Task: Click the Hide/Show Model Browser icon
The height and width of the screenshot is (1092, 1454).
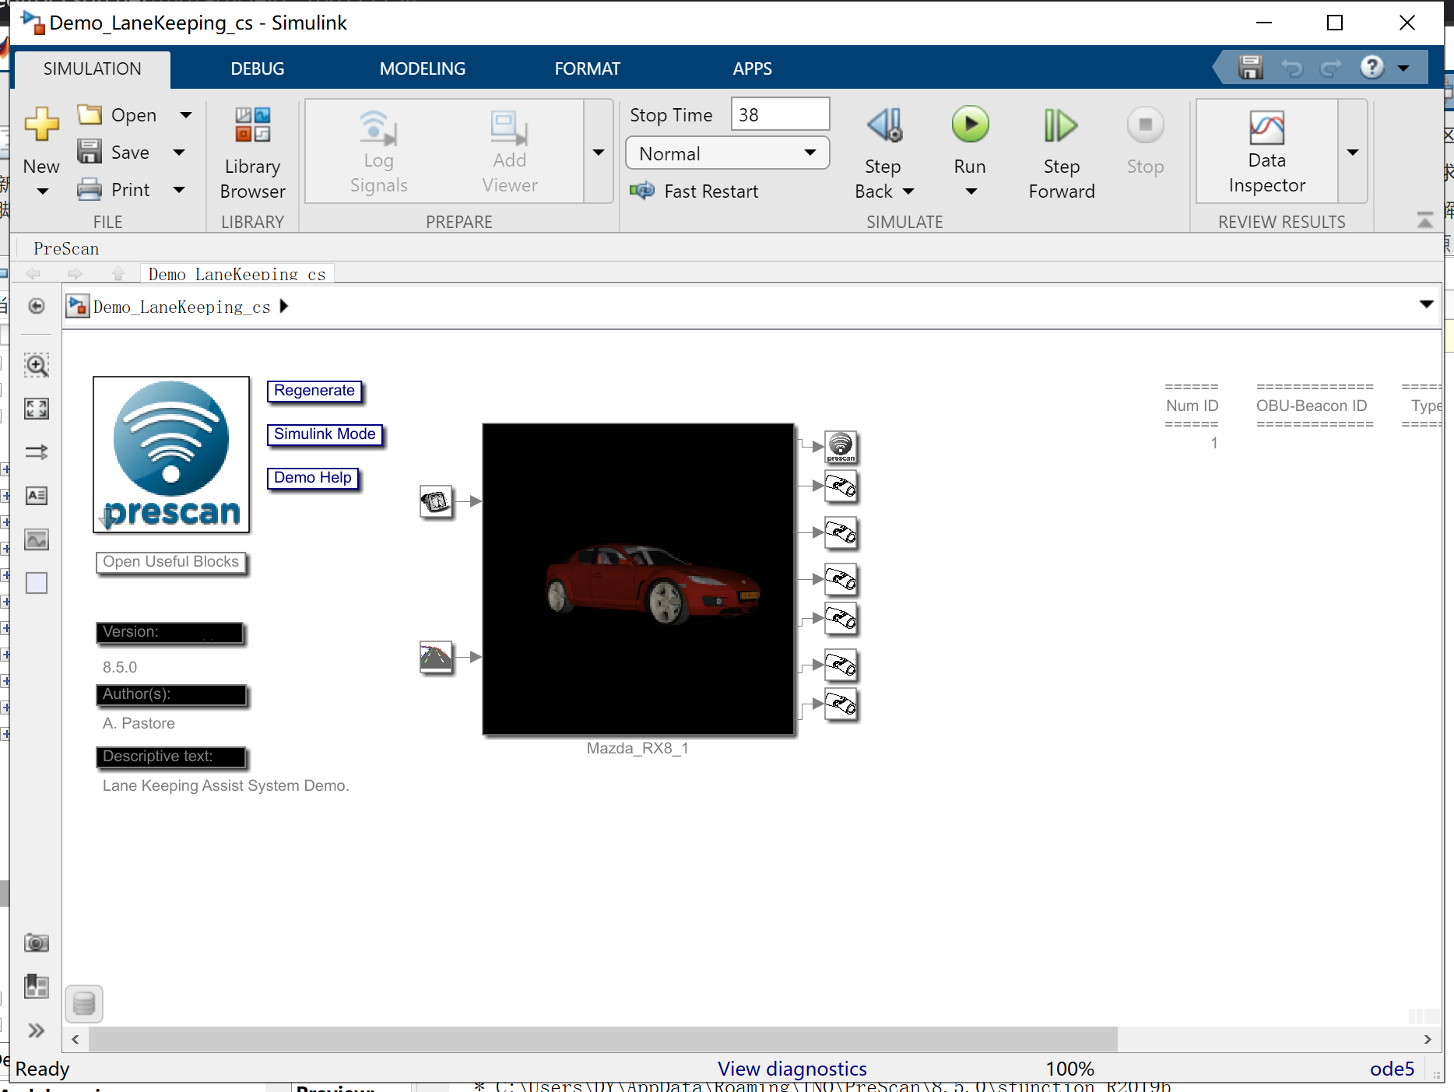Action: pos(37,306)
